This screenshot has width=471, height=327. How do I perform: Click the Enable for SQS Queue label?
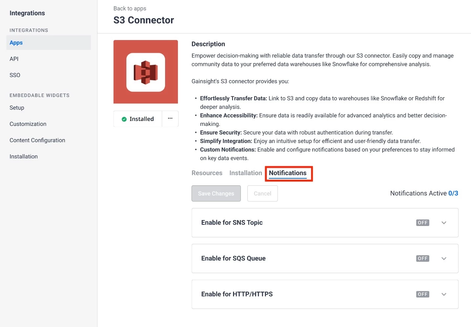[x=233, y=258]
